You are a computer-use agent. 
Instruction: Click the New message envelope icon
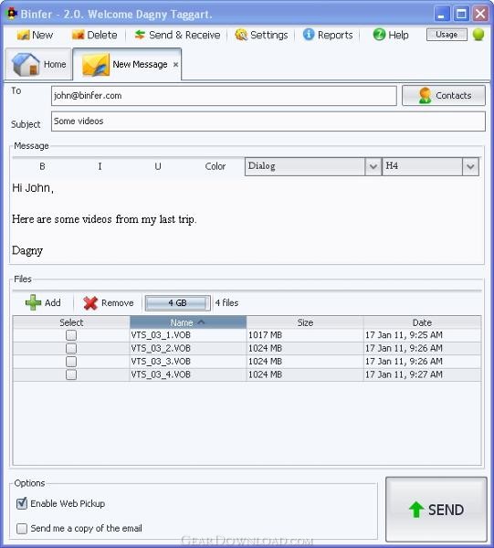click(x=23, y=35)
